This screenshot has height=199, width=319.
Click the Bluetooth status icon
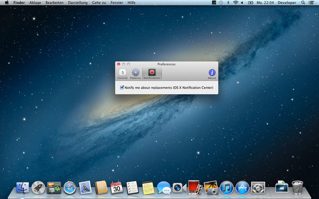[x=228, y=3]
